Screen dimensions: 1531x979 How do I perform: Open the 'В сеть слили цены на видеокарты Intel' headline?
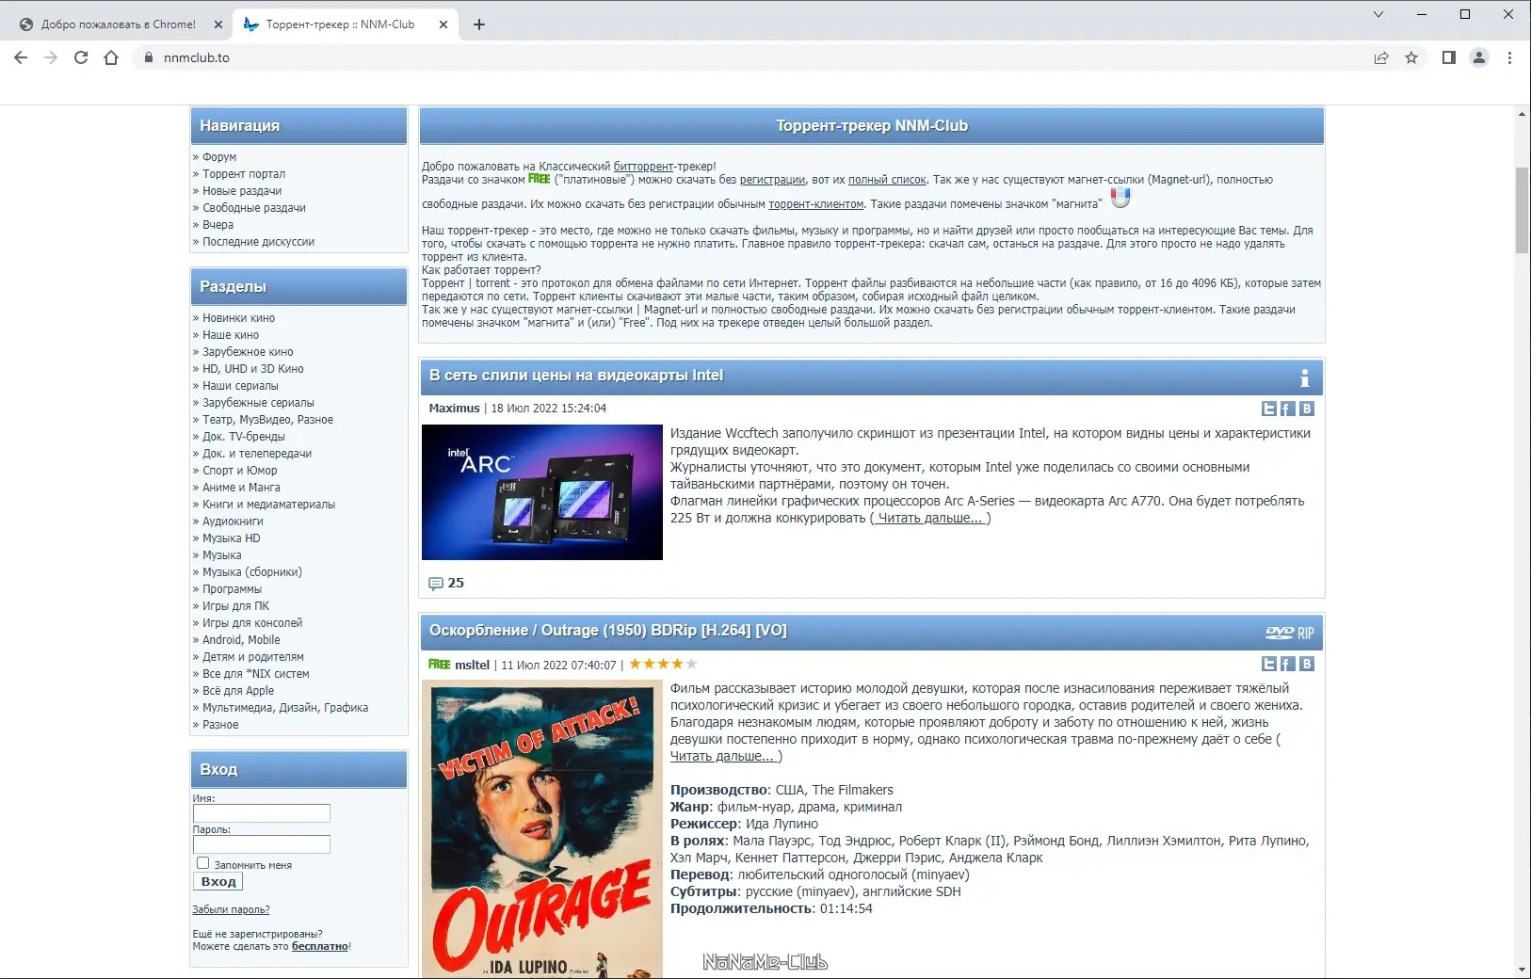click(x=576, y=376)
